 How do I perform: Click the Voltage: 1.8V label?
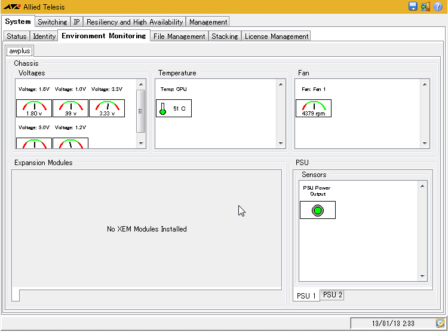pyautogui.click(x=33, y=89)
